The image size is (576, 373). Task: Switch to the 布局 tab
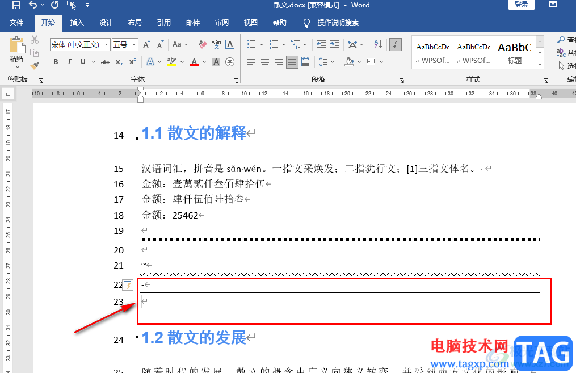pyautogui.click(x=135, y=22)
